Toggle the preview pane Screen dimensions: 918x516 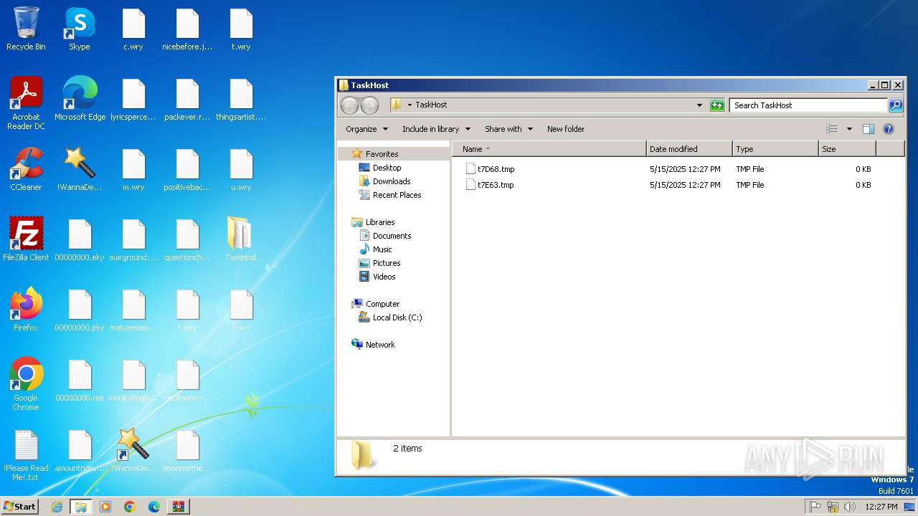[869, 129]
